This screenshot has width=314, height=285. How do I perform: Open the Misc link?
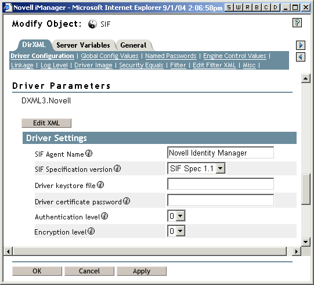(x=249, y=65)
